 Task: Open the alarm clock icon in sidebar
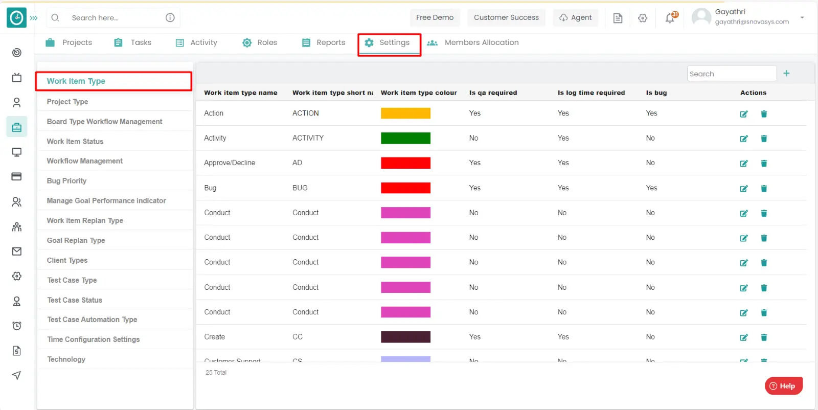[x=17, y=326]
